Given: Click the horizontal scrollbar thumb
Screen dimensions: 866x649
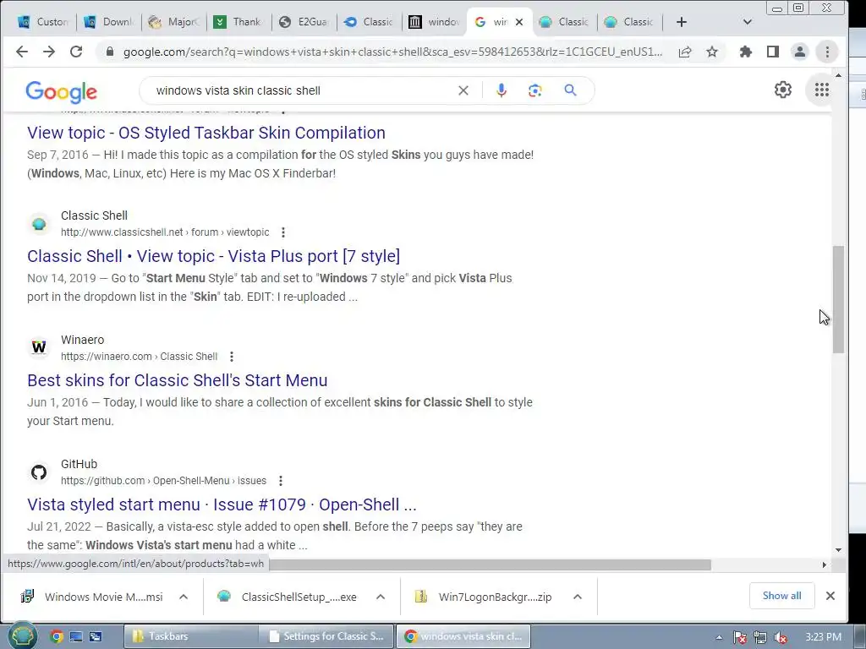Looking at the screenshot, I should click(x=490, y=565).
